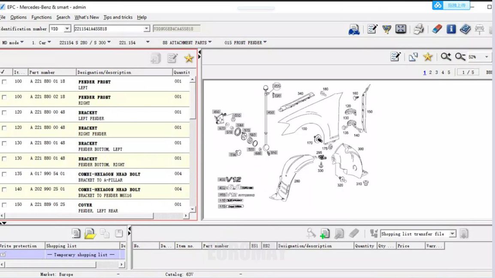Viewport: 495px width, 278px height.
Task: Open the identification number 2211541A455818 dropdown arrow
Action: pos(146,29)
